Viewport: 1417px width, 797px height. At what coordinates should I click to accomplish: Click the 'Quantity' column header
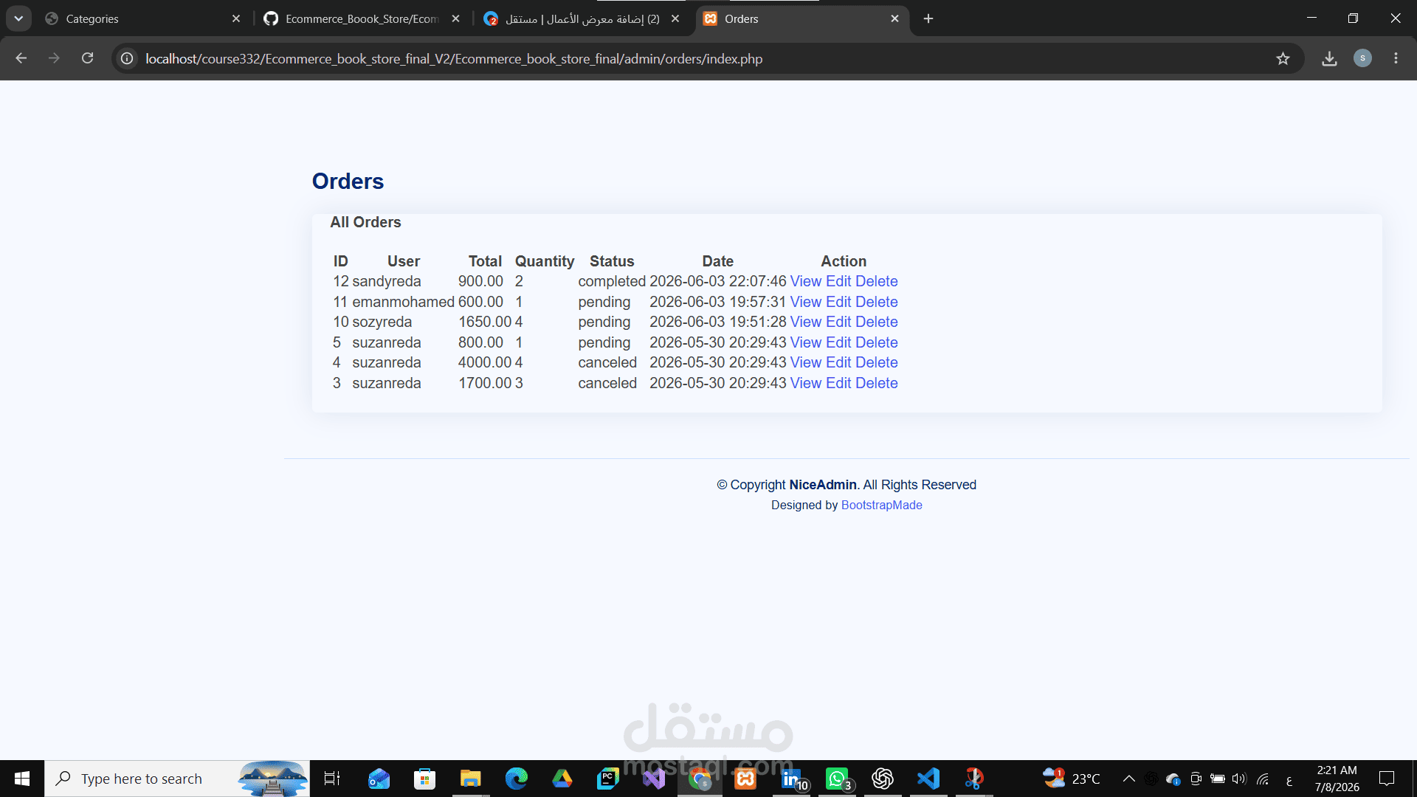(545, 261)
